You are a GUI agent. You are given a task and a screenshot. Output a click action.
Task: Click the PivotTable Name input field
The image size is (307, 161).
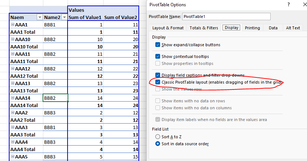226,17
